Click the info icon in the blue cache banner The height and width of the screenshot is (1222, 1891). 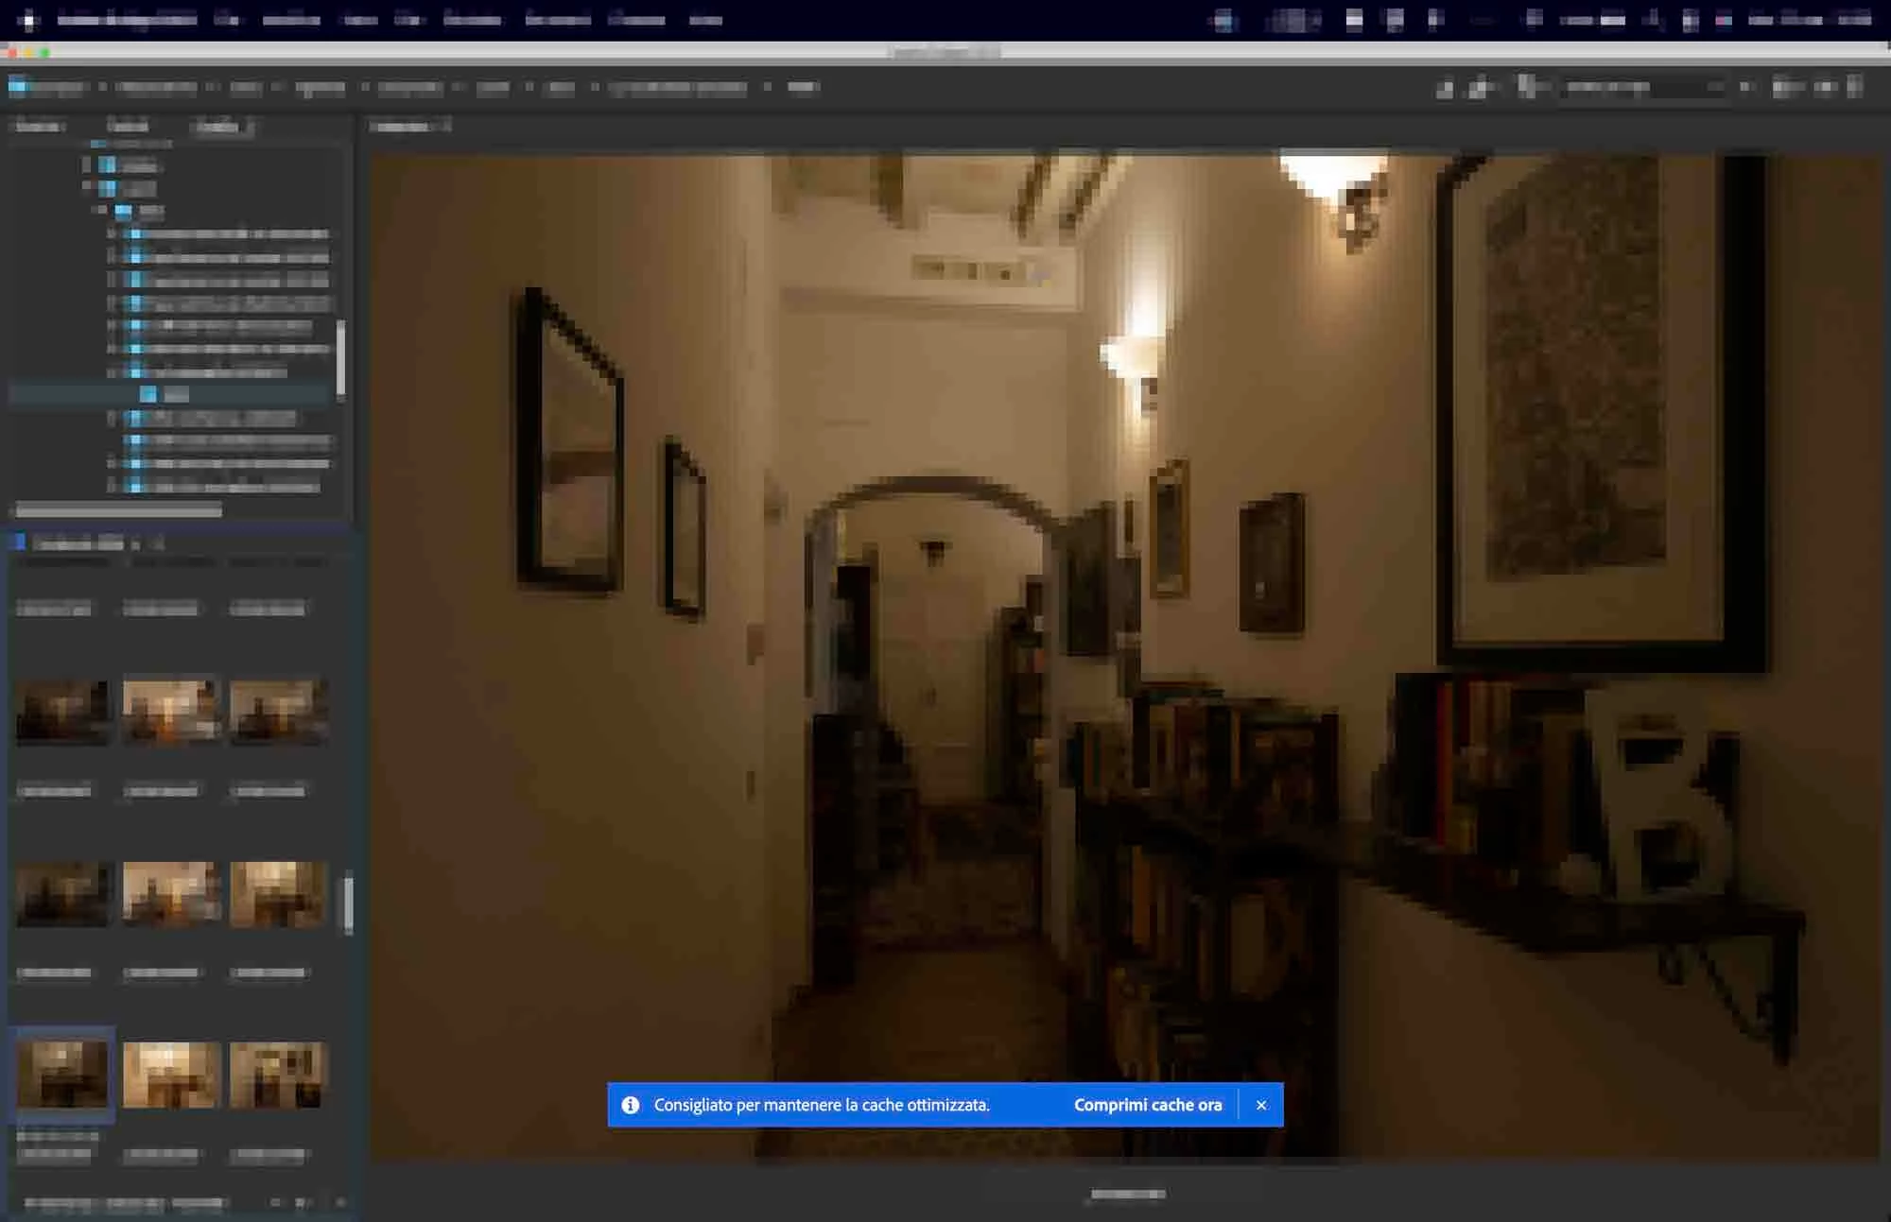click(631, 1105)
